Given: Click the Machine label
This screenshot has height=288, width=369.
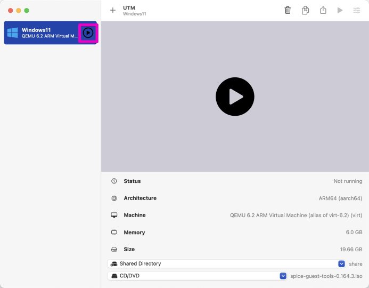Looking at the screenshot, I should tap(135, 215).
